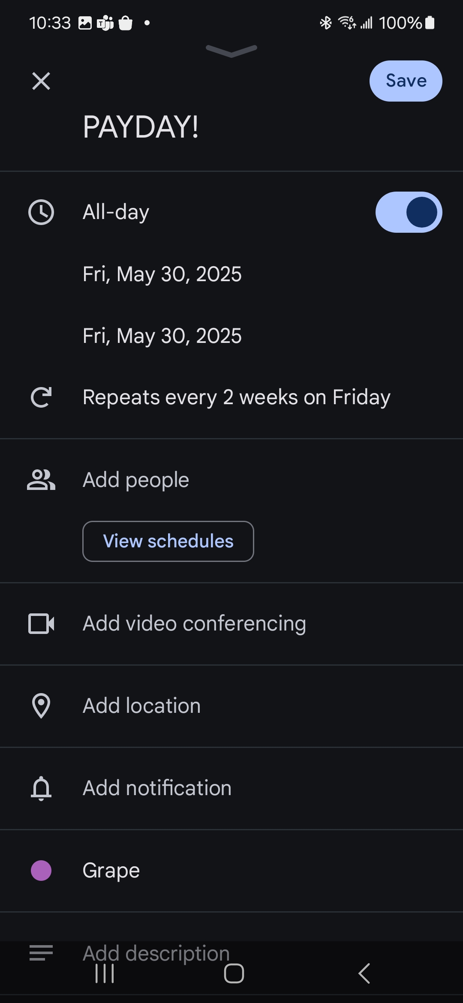Open View schedules
Screen dimensions: 463x1003
168,541
